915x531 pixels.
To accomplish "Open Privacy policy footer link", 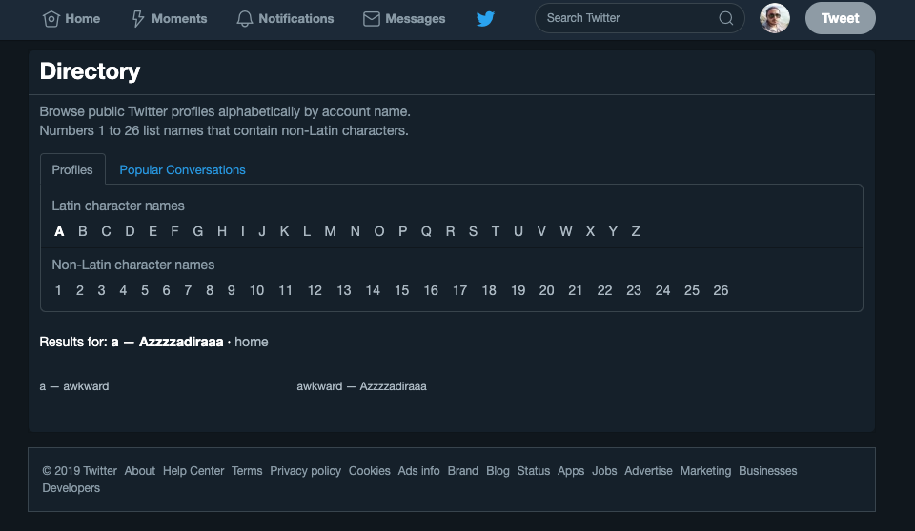I will [305, 471].
